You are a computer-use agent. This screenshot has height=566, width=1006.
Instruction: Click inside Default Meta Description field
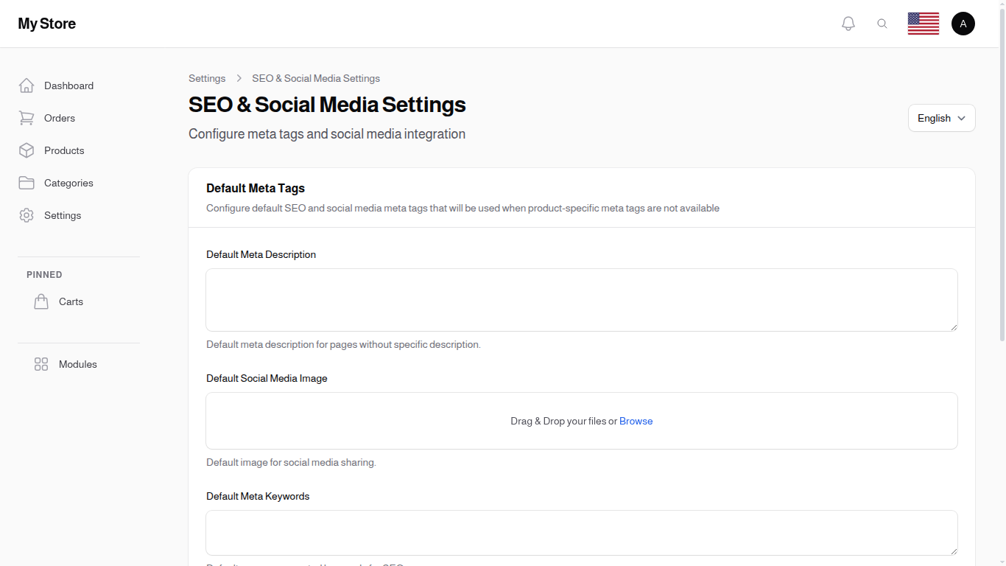582,300
